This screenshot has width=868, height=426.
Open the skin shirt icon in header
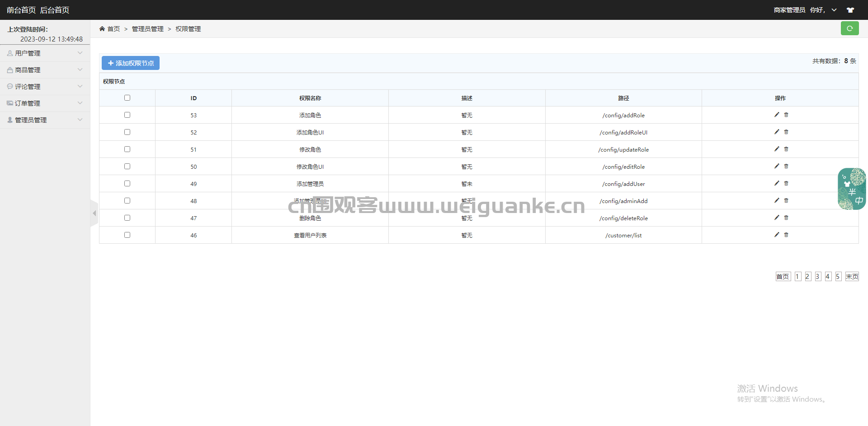(x=850, y=10)
